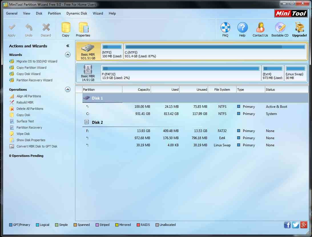Image resolution: width=312 pixels, height=237 pixels.
Task: Collapse the Operations section
Action: 68,90
